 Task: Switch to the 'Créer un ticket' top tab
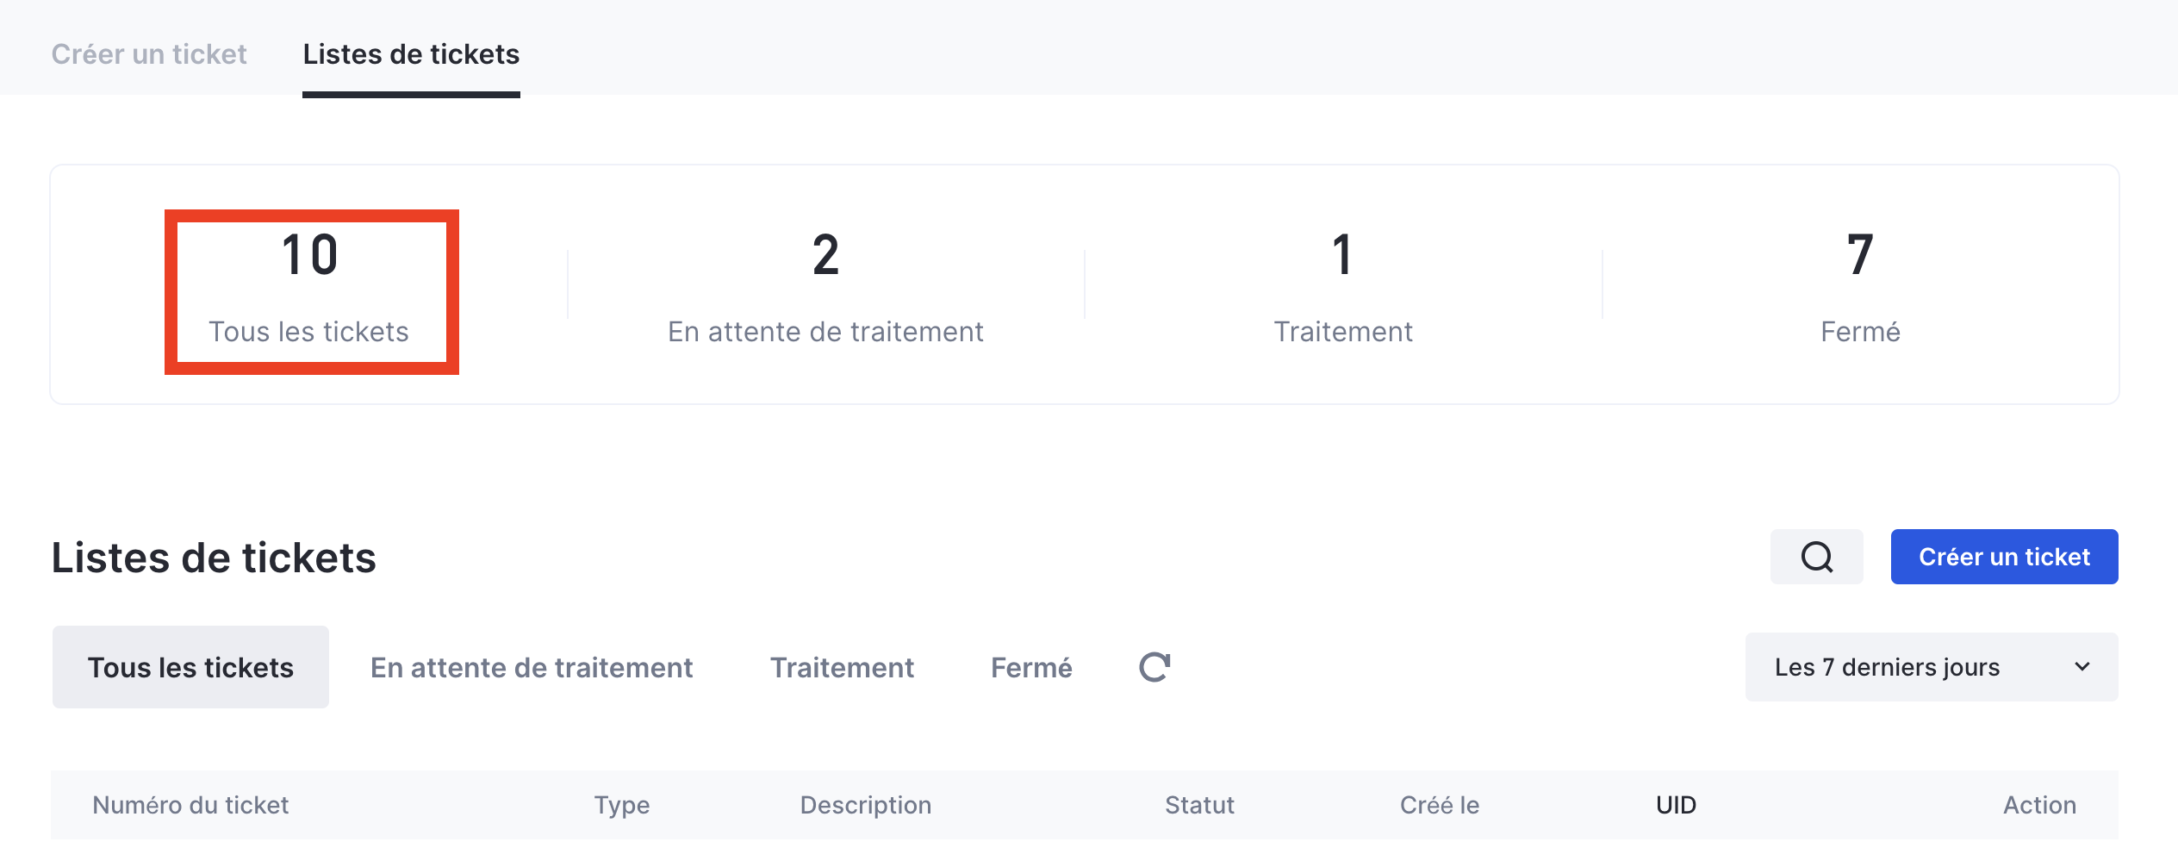[149, 54]
